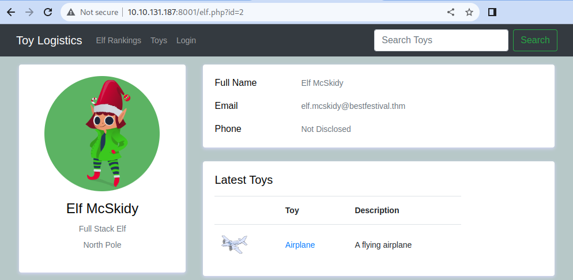The image size is (573, 280).
Task: Open the Toys menu item
Action: tap(159, 40)
